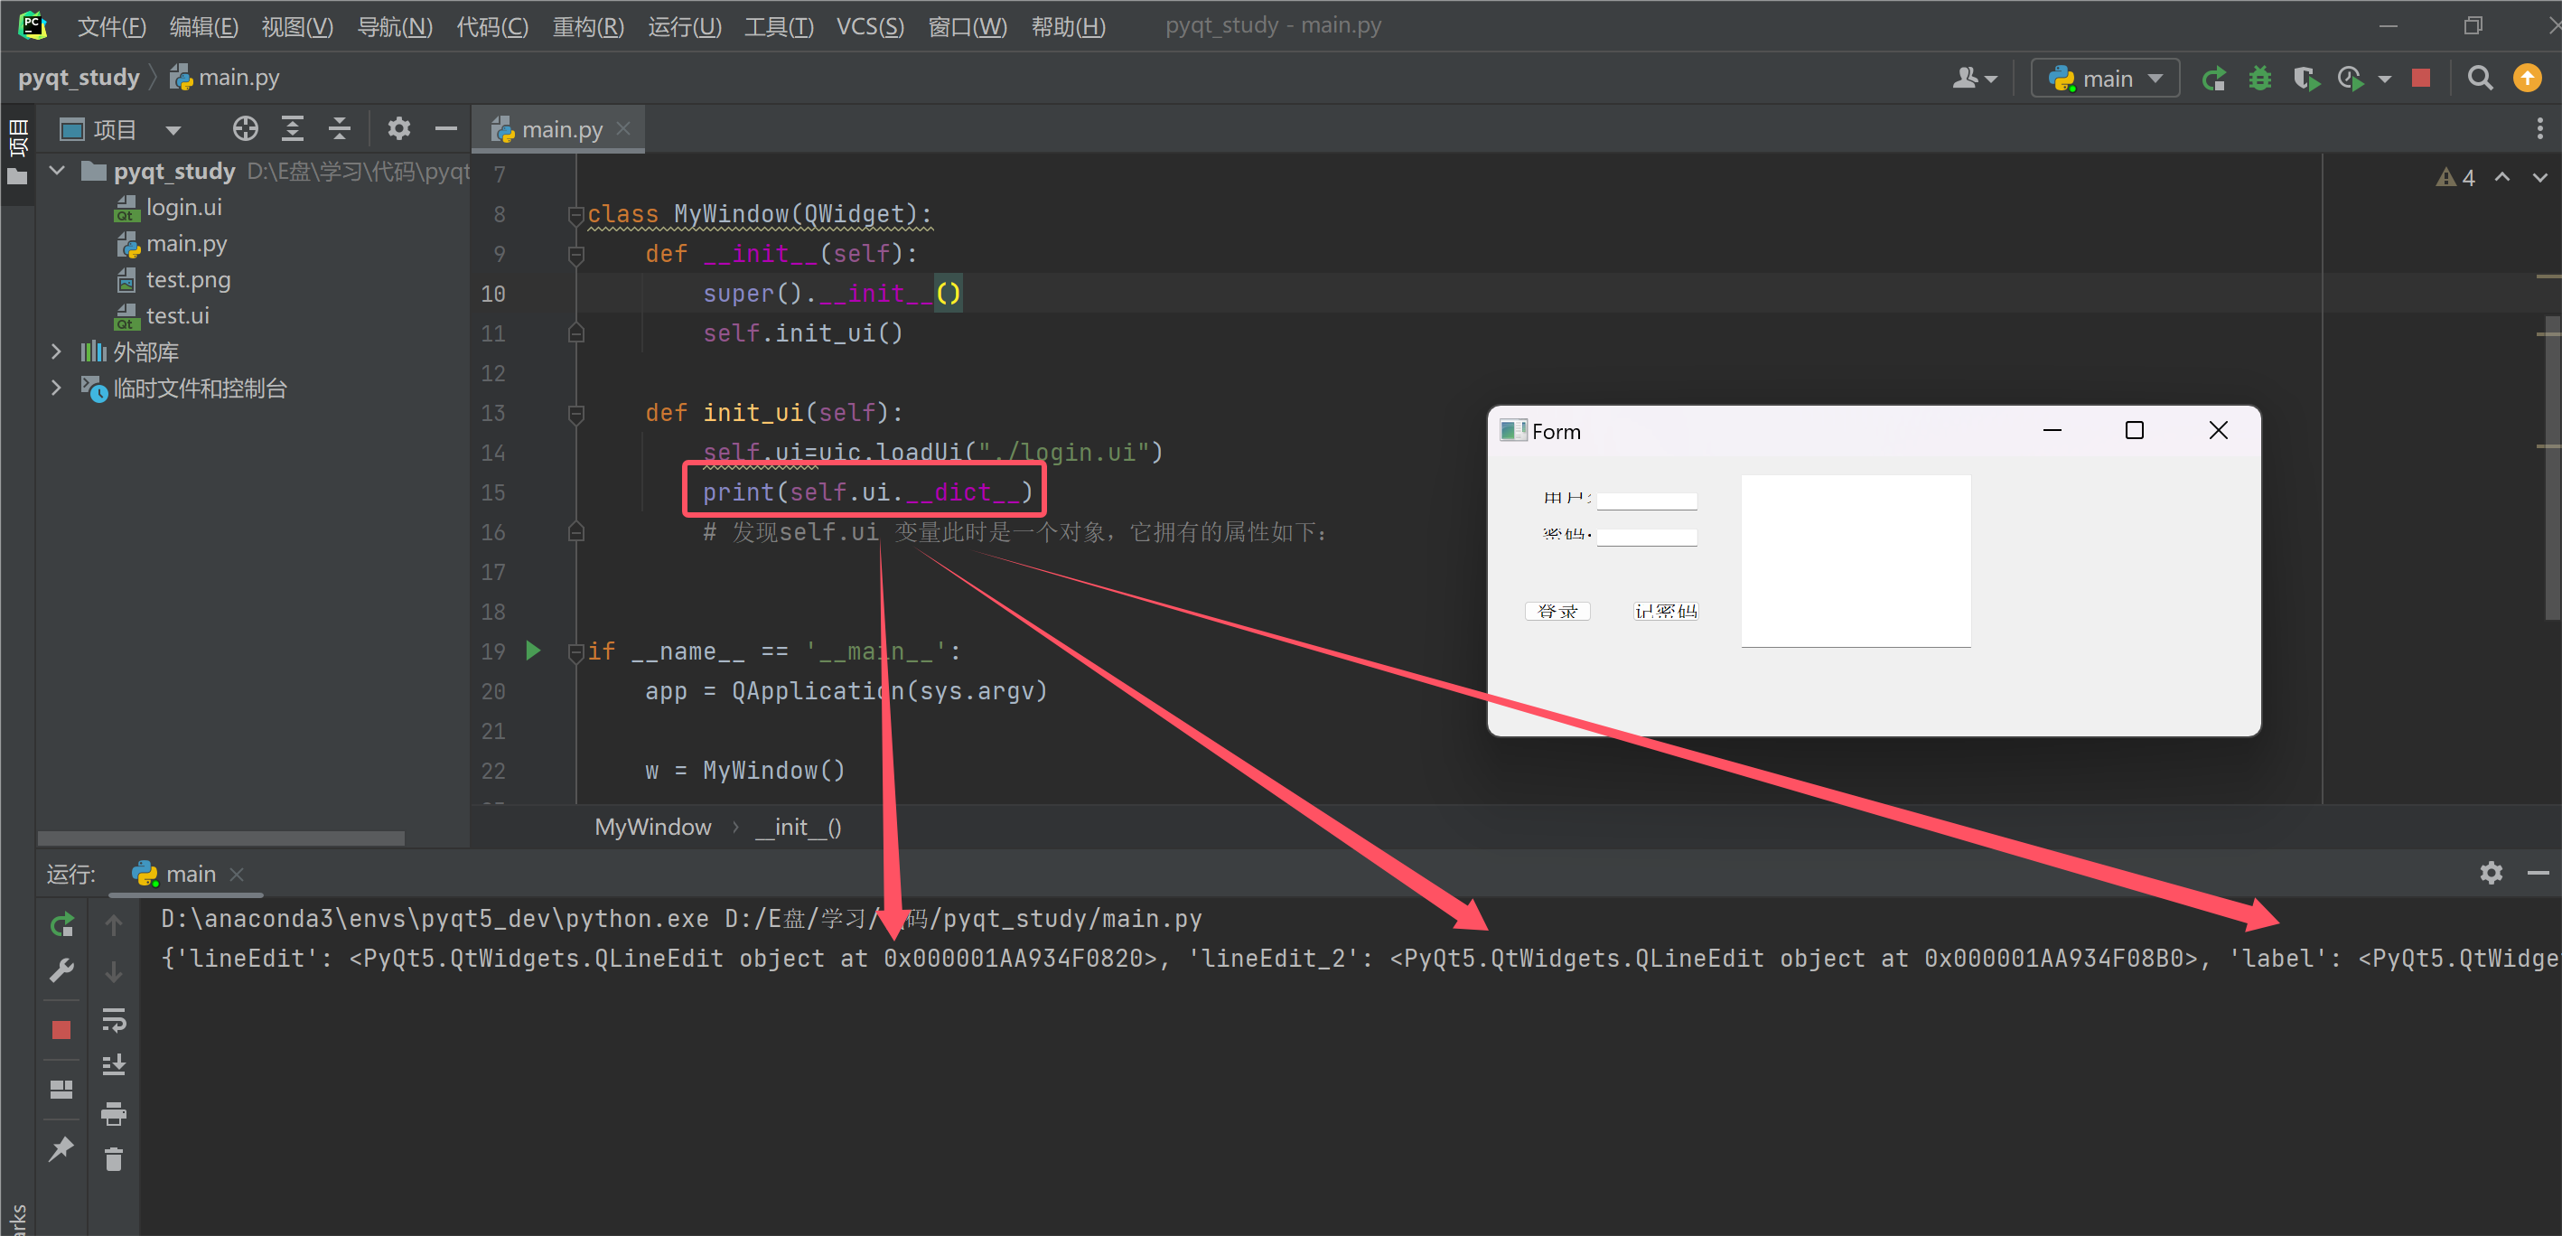Fold the init_ui method block
Screen dimensions: 2562x1236
[575, 414]
